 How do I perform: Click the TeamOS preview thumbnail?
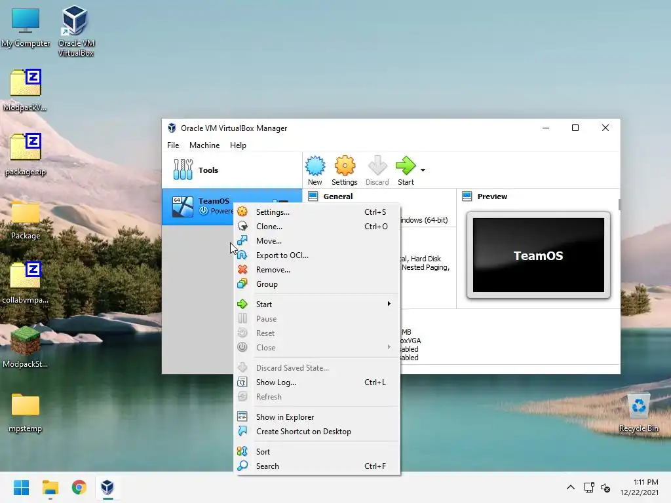[x=539, y=255]
